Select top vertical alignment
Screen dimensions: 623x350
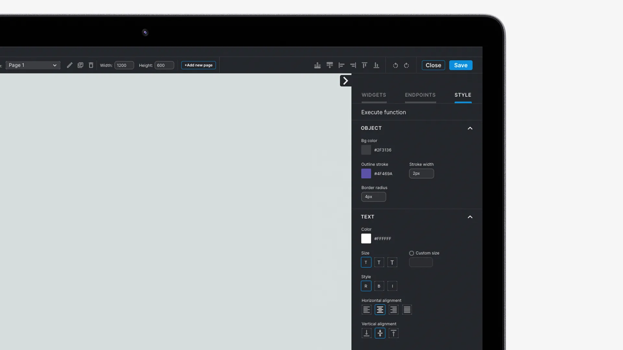(x=394, y=333)
